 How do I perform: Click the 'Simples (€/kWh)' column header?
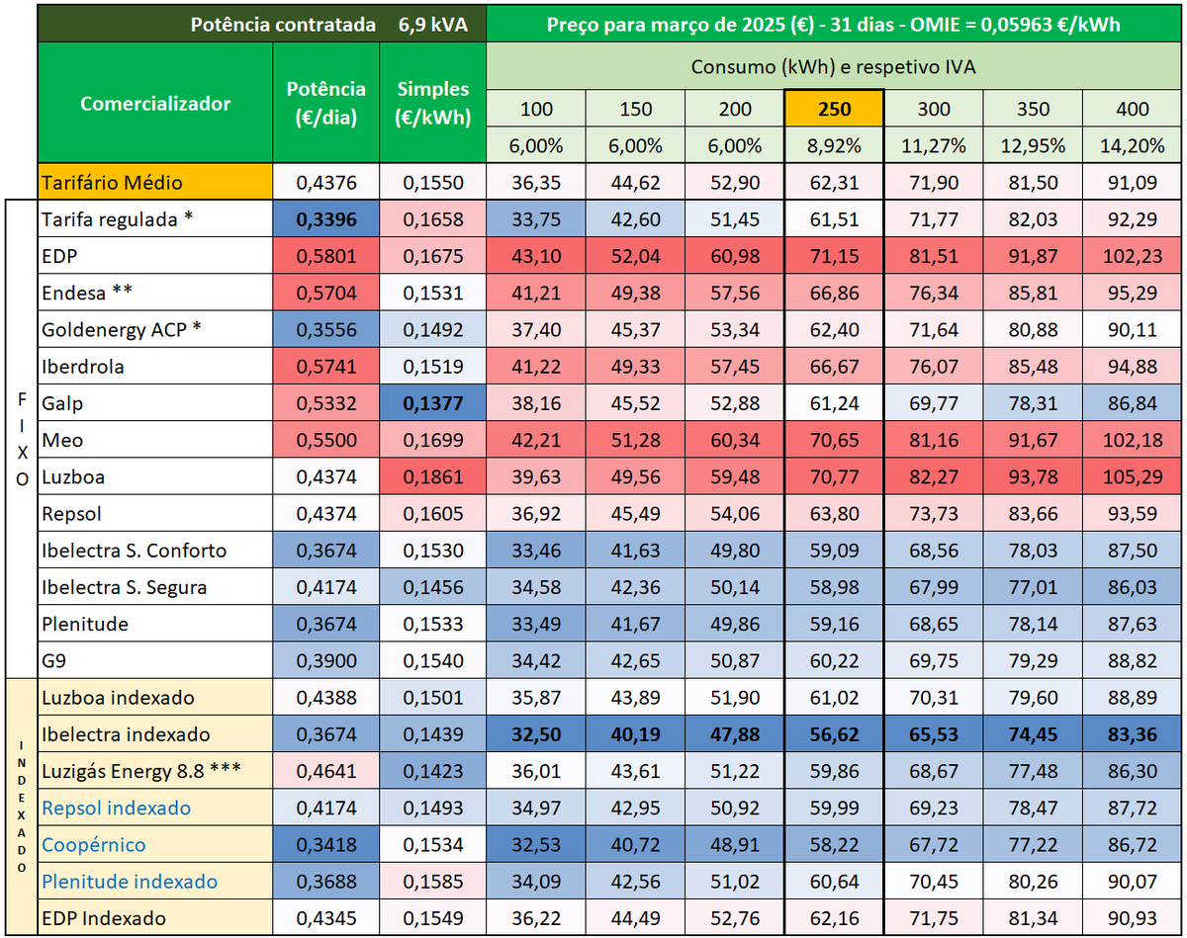[433, 103]
